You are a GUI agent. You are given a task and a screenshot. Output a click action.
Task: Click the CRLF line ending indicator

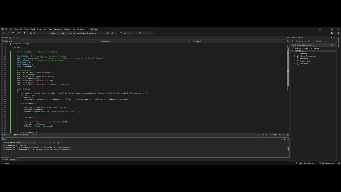click(275, 135)
